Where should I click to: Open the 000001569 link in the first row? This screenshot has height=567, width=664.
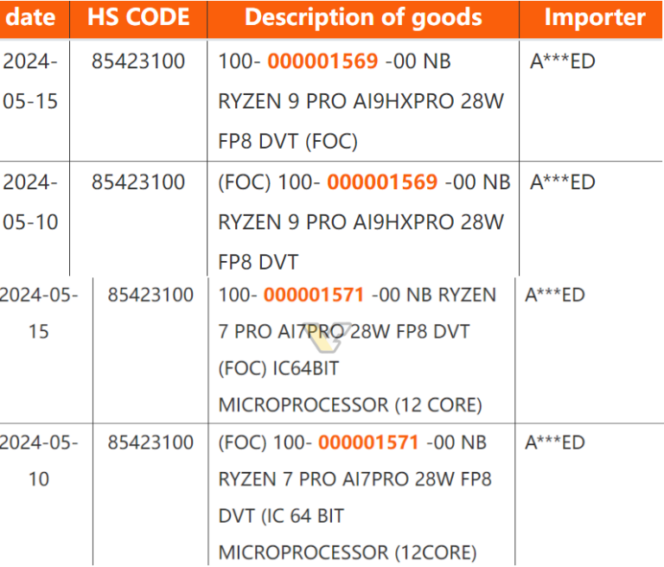tap(322, 61)
